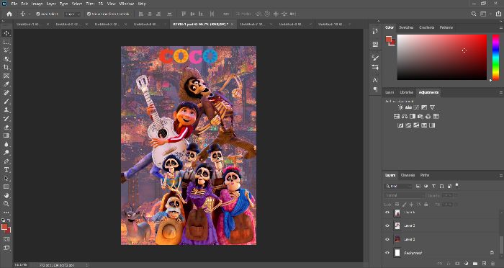The image size is (504, 268).
Task: Select the Hand tool
Action: point(6,195)
